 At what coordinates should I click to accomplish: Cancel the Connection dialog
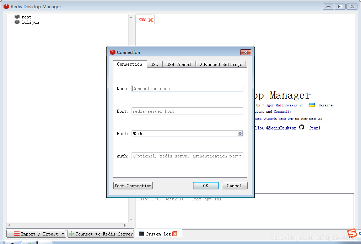(x=235, y=185)
